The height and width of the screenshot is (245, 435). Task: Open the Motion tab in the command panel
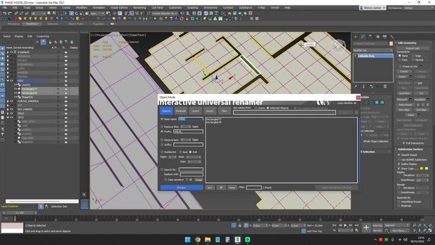[x=378, y=36]
